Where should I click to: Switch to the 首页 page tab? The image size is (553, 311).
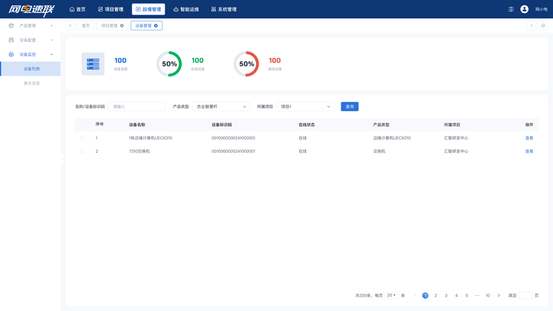86,26
